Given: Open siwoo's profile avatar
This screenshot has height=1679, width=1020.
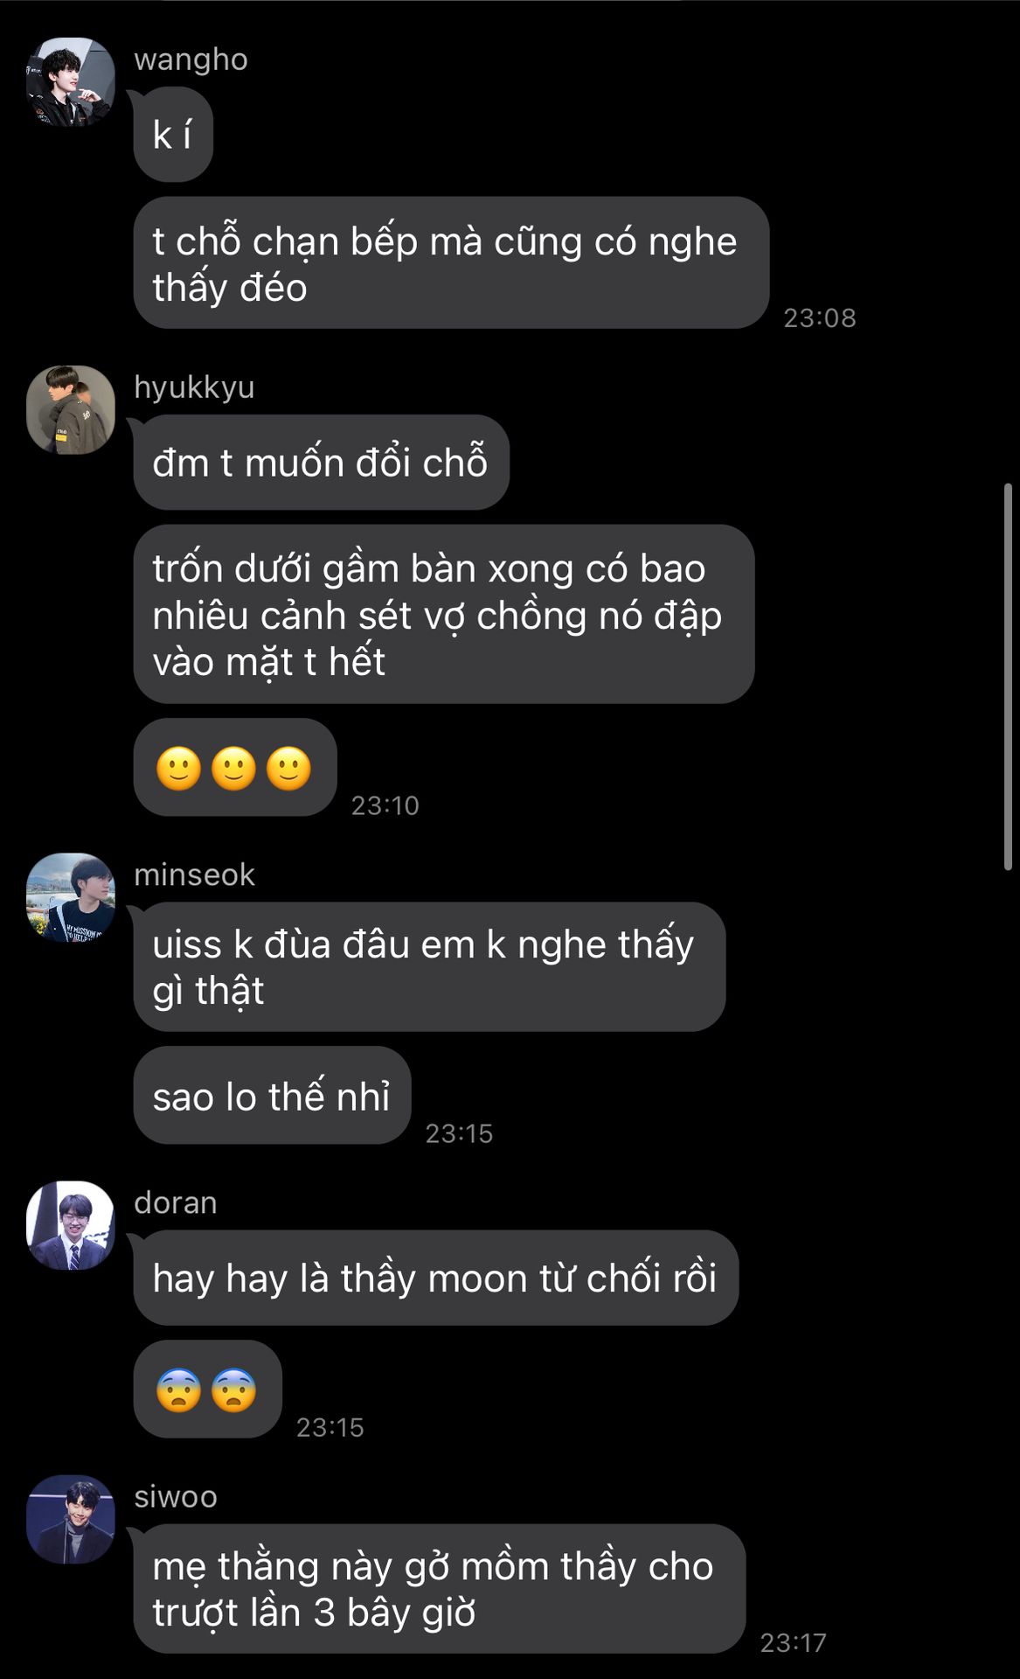Looking at the screenshot, I should [71, 1519].
